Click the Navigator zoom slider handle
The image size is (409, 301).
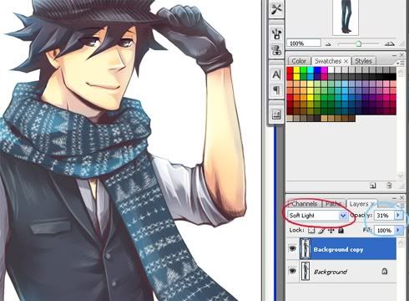(358, 43)
